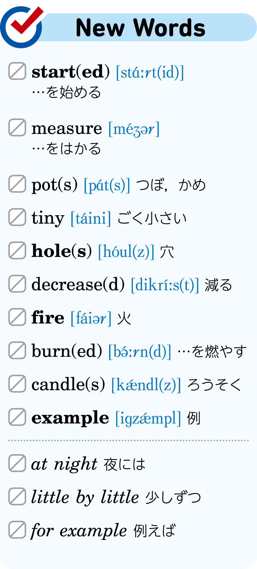Toggle the example word checkbox
257x569 pixels.
17,417
